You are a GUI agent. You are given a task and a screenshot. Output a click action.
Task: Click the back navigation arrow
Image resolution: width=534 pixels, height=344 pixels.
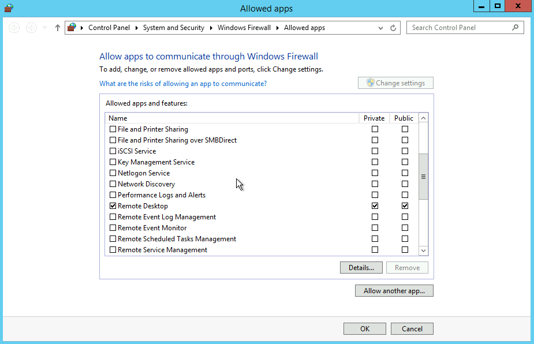(x=14, y=28)
